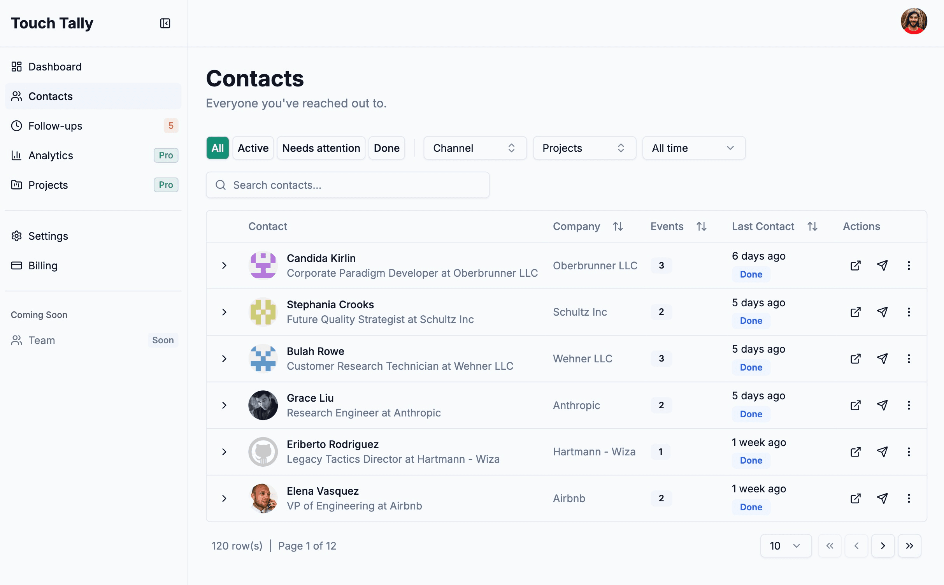944x585 pixels.
Task: Open Follow-ups in the sidebar
Action: tap(55, 126)
